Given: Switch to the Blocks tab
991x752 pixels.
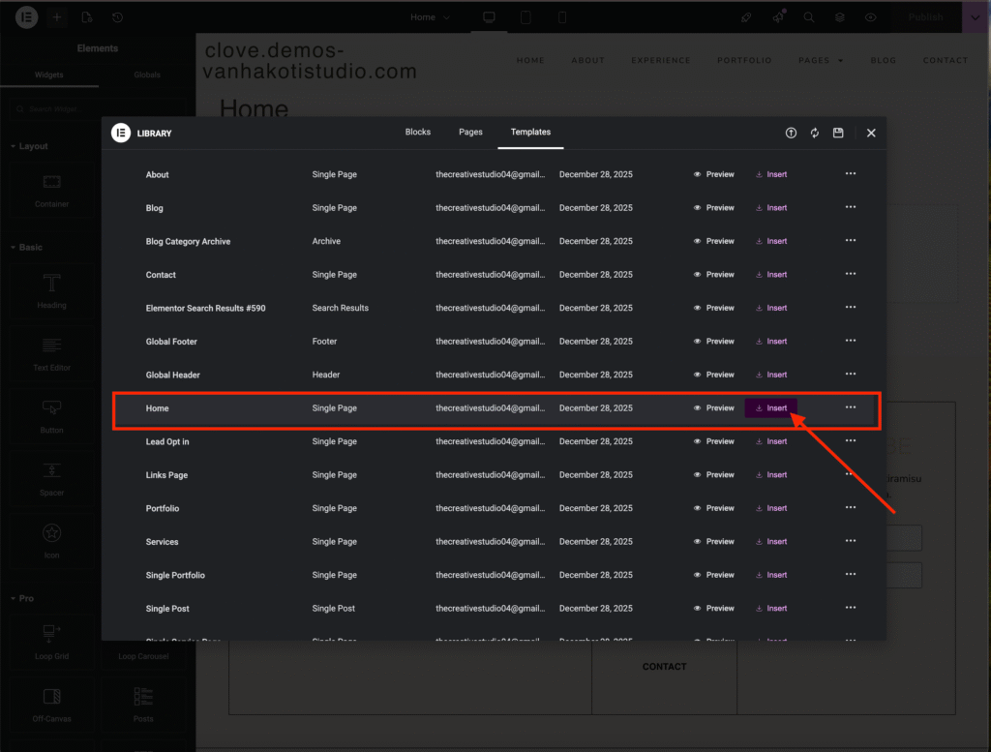Looking at the screenshot, I should pyautogui.click(x=418, y=133).
